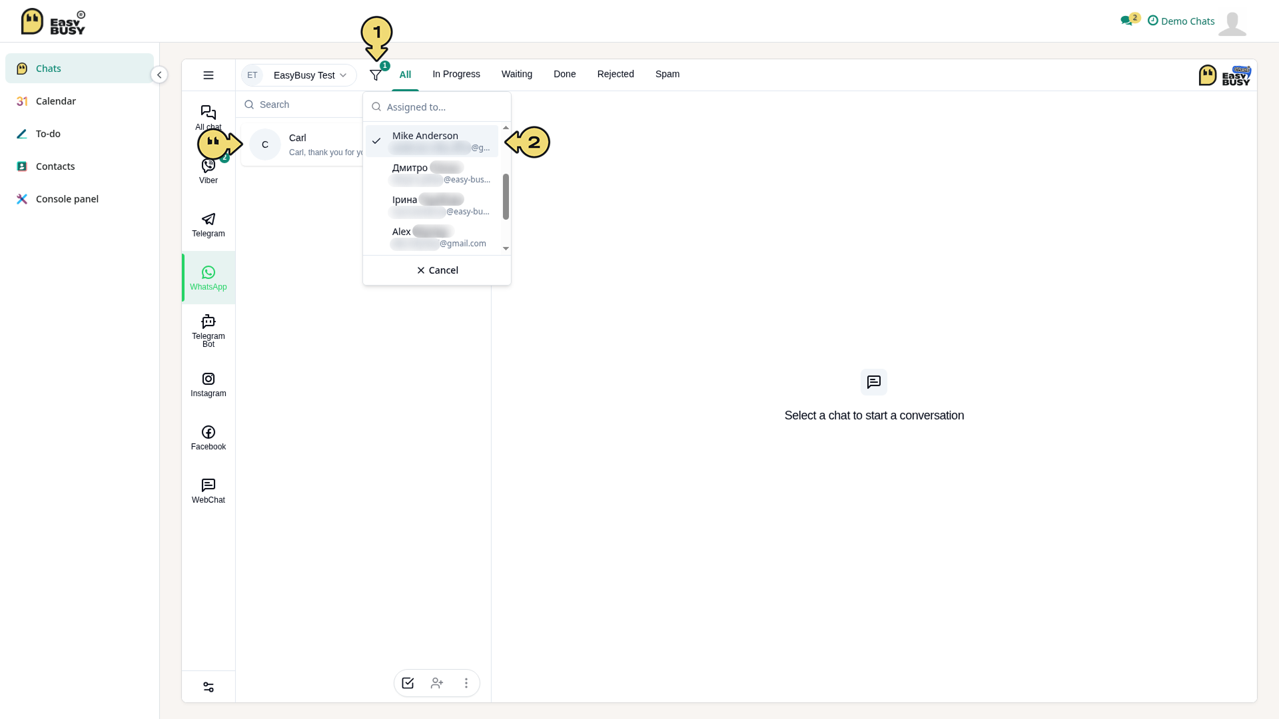Switch to the Spam tab
1279x719 pixels.
(x=667, y=74)
